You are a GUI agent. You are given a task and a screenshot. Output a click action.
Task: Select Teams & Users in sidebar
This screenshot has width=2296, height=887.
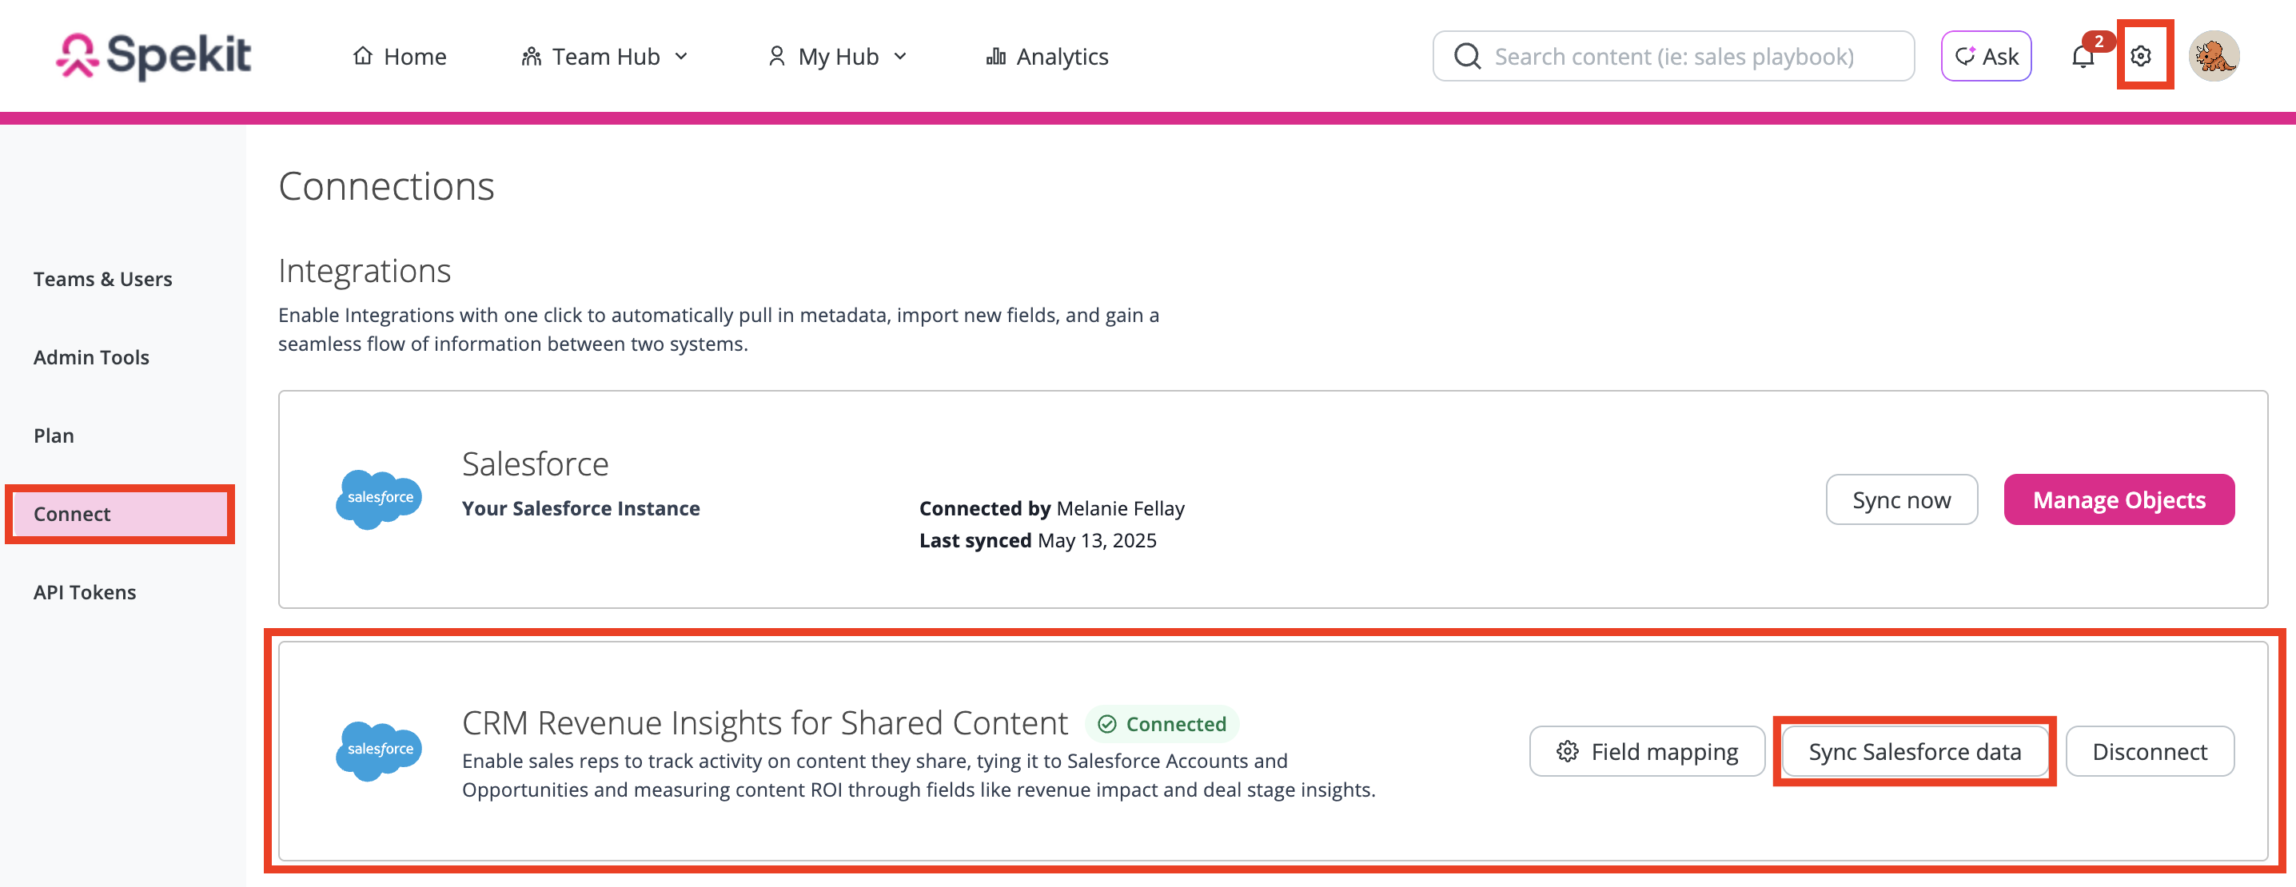(x=102, y=279)
